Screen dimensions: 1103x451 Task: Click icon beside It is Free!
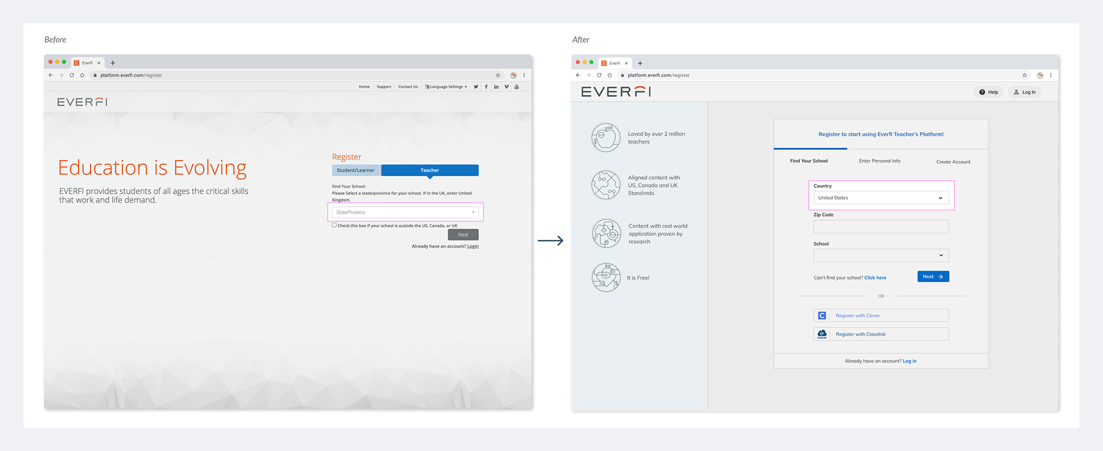pyautogui.click(x=606, y=277)
